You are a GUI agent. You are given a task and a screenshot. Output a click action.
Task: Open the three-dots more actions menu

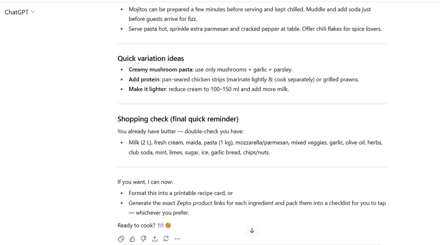tap(177, 239)
